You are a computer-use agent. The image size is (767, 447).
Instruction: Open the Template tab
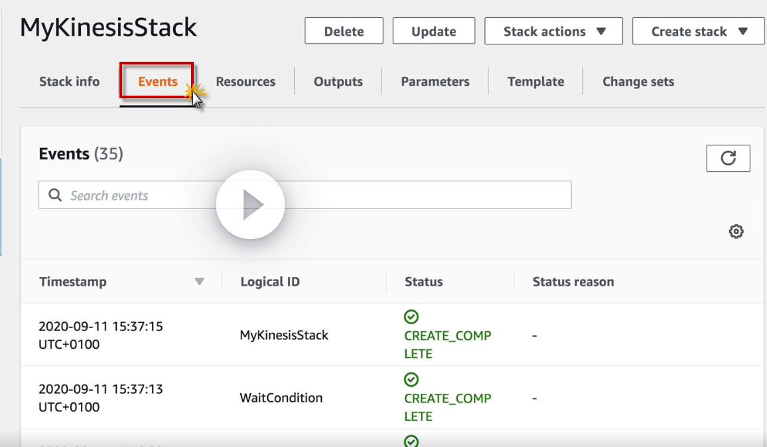[x=535, y=82]
